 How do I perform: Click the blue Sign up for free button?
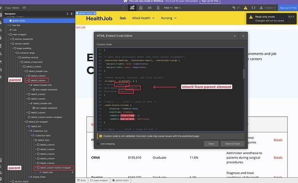[x=288, y=8]
